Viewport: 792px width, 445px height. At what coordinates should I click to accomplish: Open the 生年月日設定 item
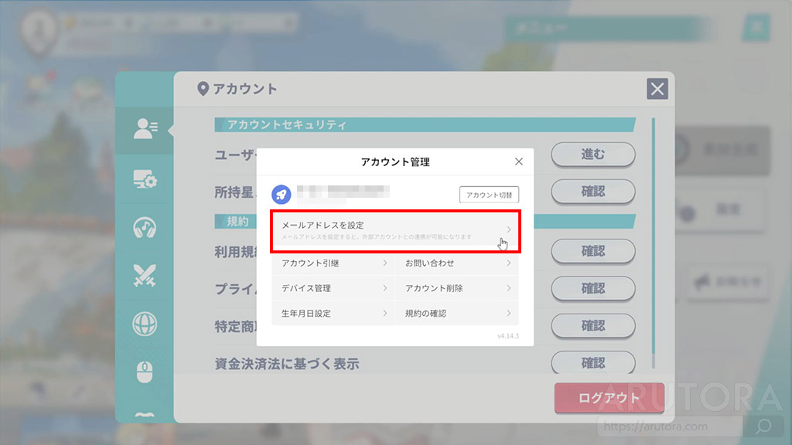(333, 314)
